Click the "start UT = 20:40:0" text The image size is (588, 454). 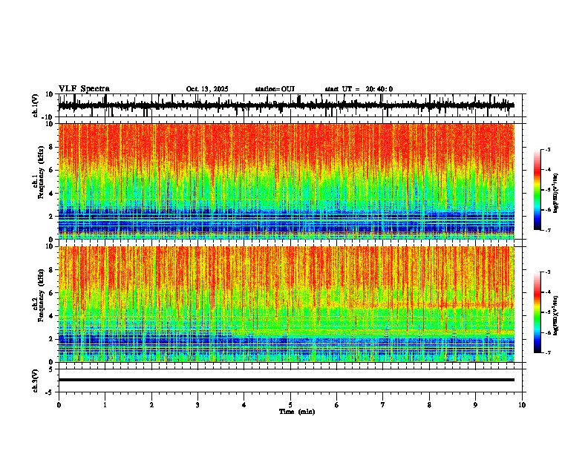(359, 89)
